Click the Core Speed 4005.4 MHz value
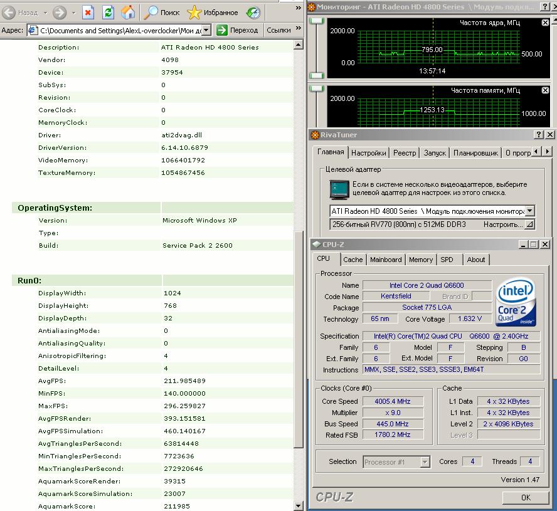Viewport: 557px width, 511px height. tap(393, 401)
